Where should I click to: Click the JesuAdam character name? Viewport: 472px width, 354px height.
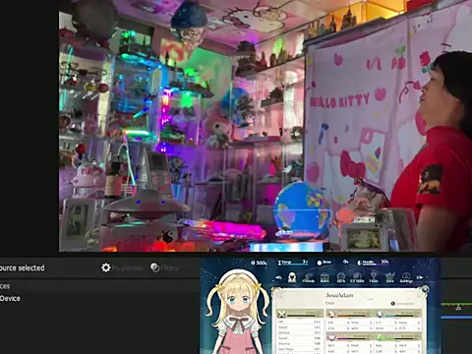click(339, 295)
